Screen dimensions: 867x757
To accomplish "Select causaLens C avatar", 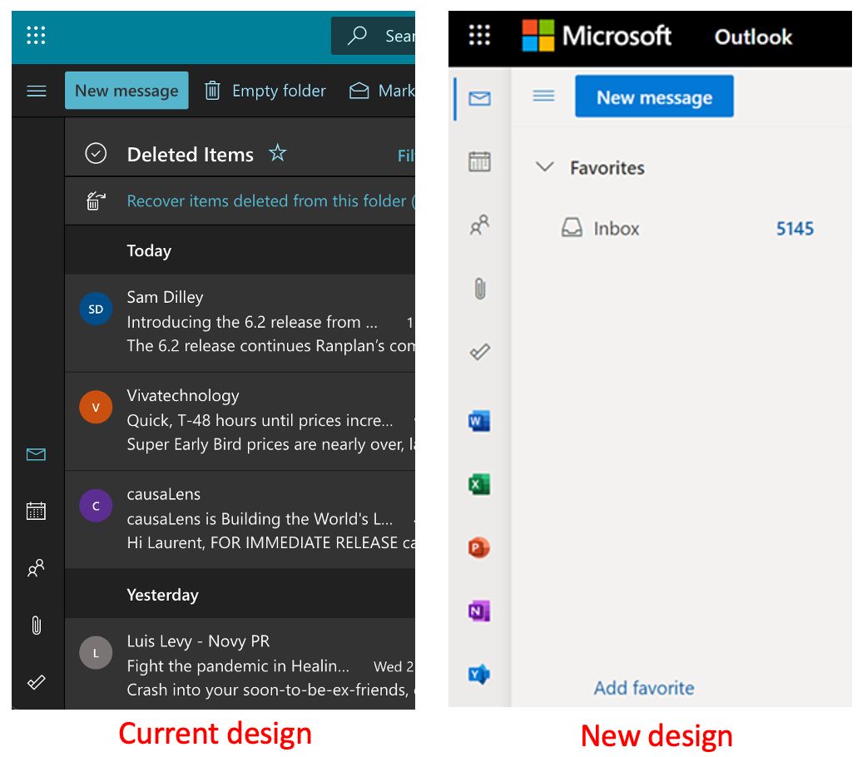I will tap(96, 506).
